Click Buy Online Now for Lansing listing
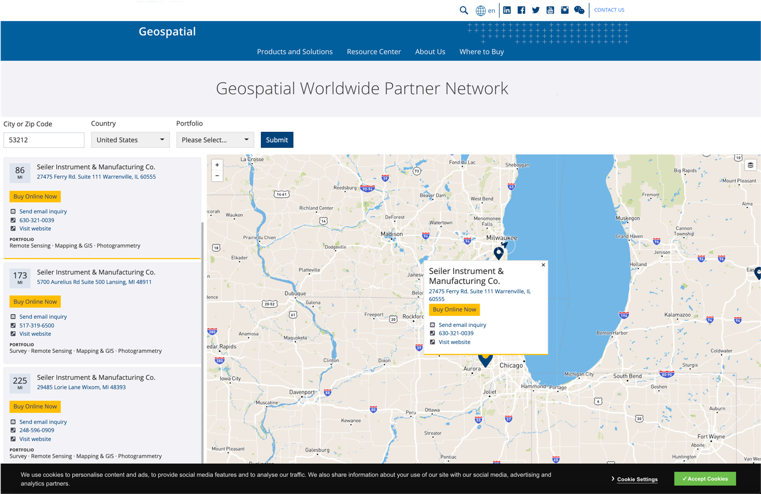 point(35,302)
